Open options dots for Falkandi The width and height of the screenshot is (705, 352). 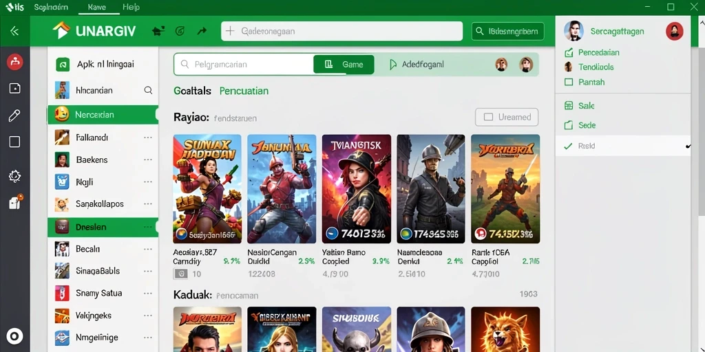[148, 137]
